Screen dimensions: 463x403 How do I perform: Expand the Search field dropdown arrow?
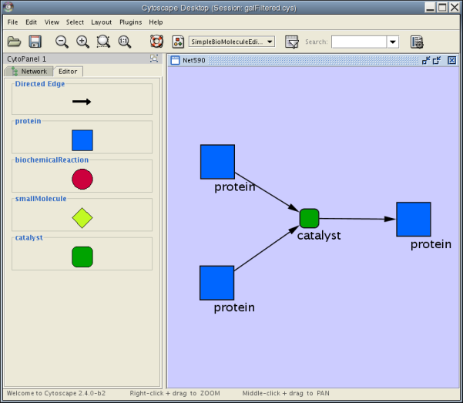pyautogui.click(x=392, y=42)
